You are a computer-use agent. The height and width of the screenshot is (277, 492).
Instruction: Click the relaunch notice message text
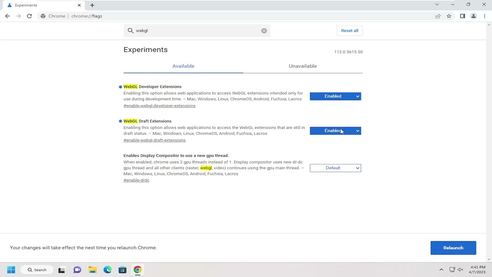[83, 248]
